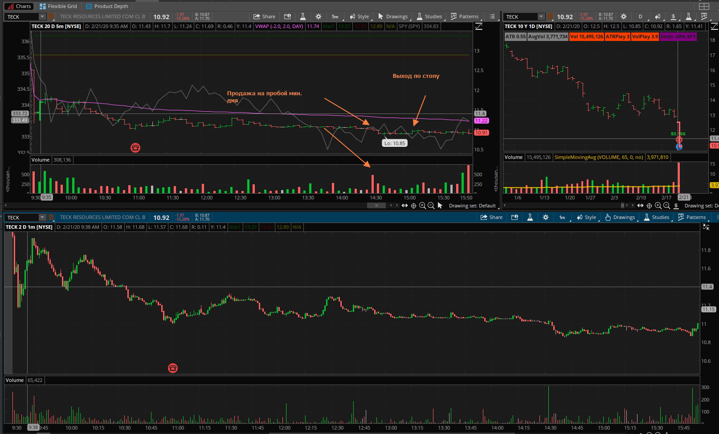Viewport: 719px width, 434px height.
Task: Click the card icon right of Share on the 5m chart
Action: [x=287, y=16]
